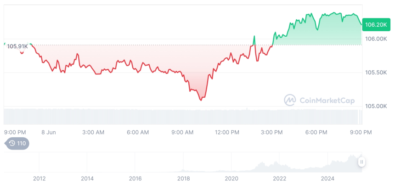395x184 pixels.
Task: Click the 3:00 AM time axis label
Action: click(93, 132)
